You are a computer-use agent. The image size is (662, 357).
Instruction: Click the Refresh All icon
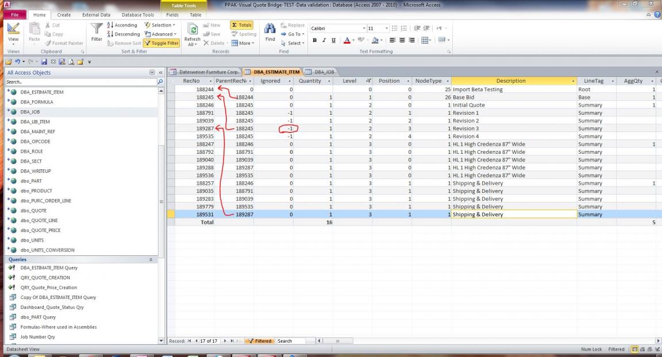coord(192,32)
